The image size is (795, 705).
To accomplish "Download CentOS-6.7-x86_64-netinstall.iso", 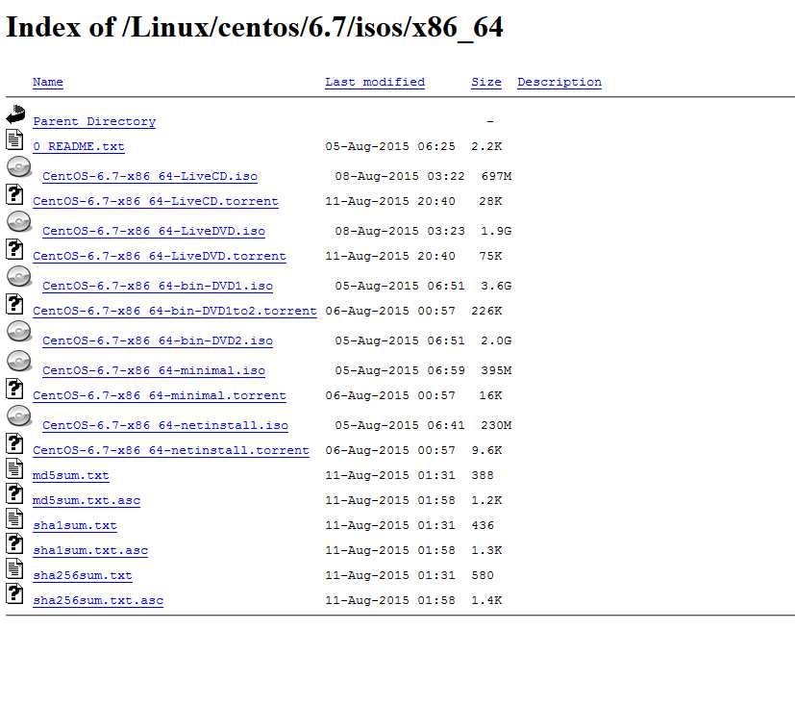I will (164, 425).
